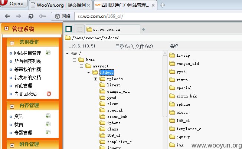
Task: Open livesp folder in file list
Action: [183, 55]
